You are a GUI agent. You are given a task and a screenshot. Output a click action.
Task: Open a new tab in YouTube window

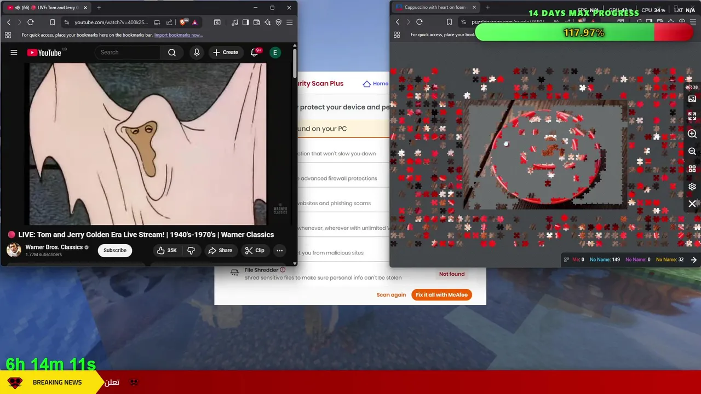point(99,8)
